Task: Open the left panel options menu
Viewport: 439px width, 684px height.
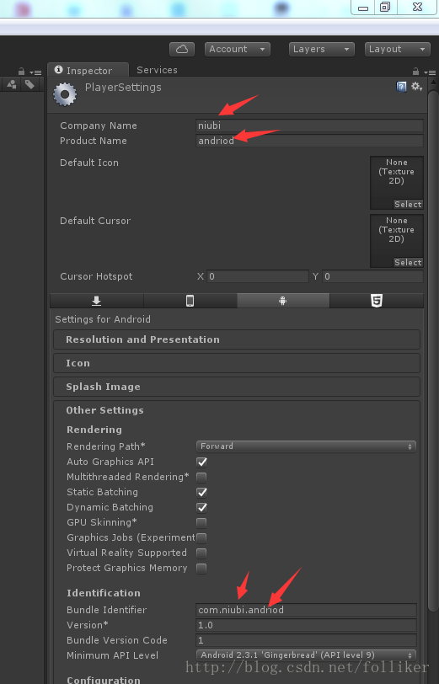Action: [x=35, y=72]
